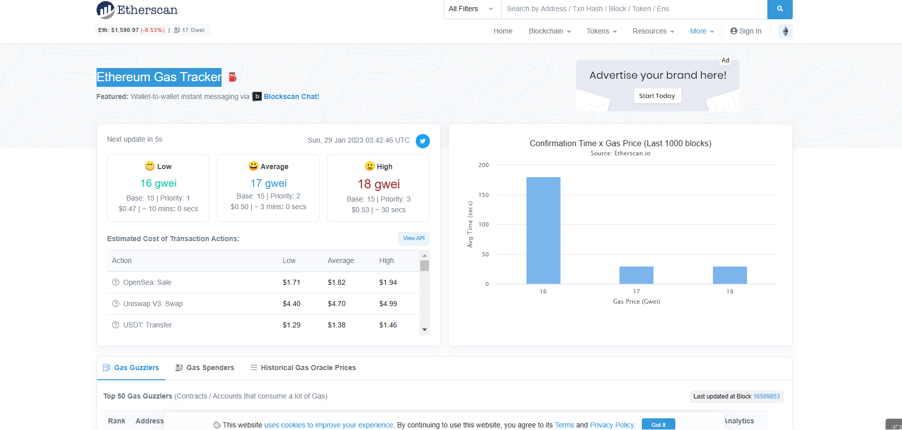Switch to the Gas Spenders tab

205,368
